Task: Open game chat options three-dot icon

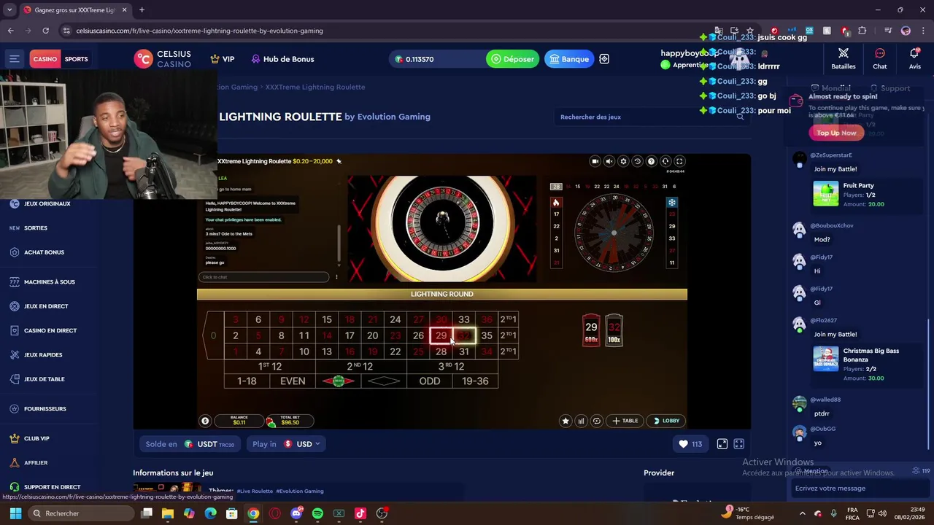Action: [x=336, y=277]
